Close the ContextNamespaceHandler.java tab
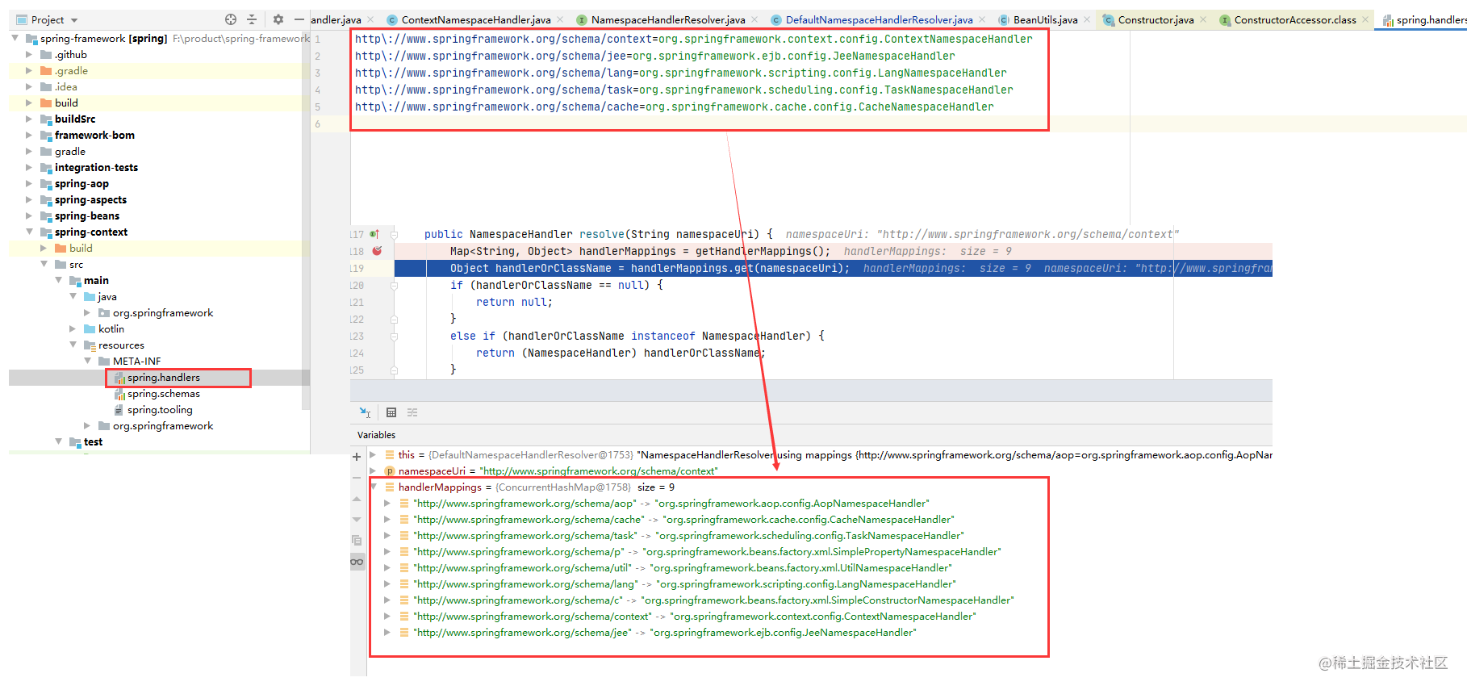Screen dimensions: 1467x690 [560, 19]
